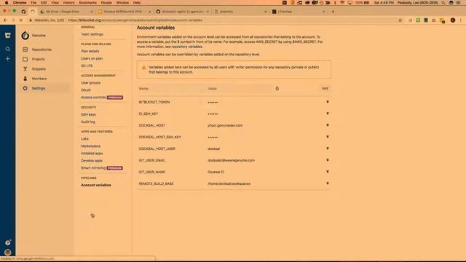Open the Chrome three-dot menu
The height and width of the screenshot is (262, 466).
461,20
